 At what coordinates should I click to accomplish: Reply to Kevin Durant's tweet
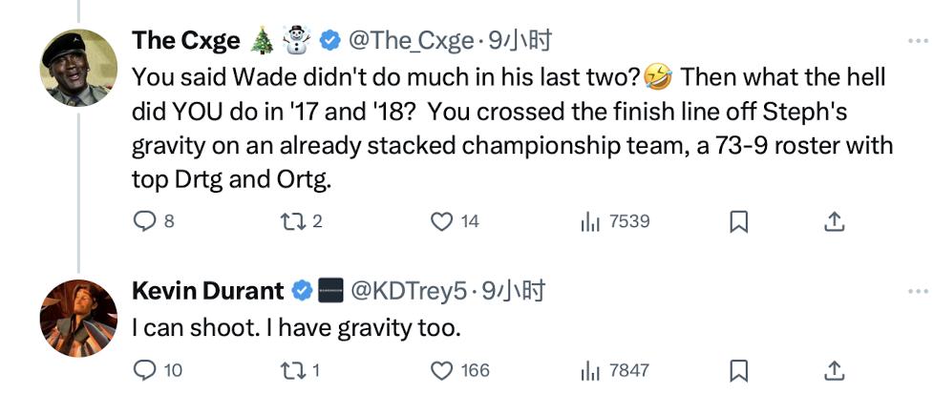(x=143, y=370)
